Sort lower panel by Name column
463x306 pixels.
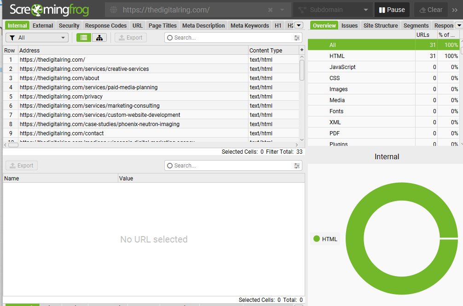[60, 179]
